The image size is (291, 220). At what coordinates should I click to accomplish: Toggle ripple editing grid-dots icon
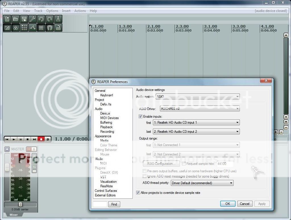(24, 28)
